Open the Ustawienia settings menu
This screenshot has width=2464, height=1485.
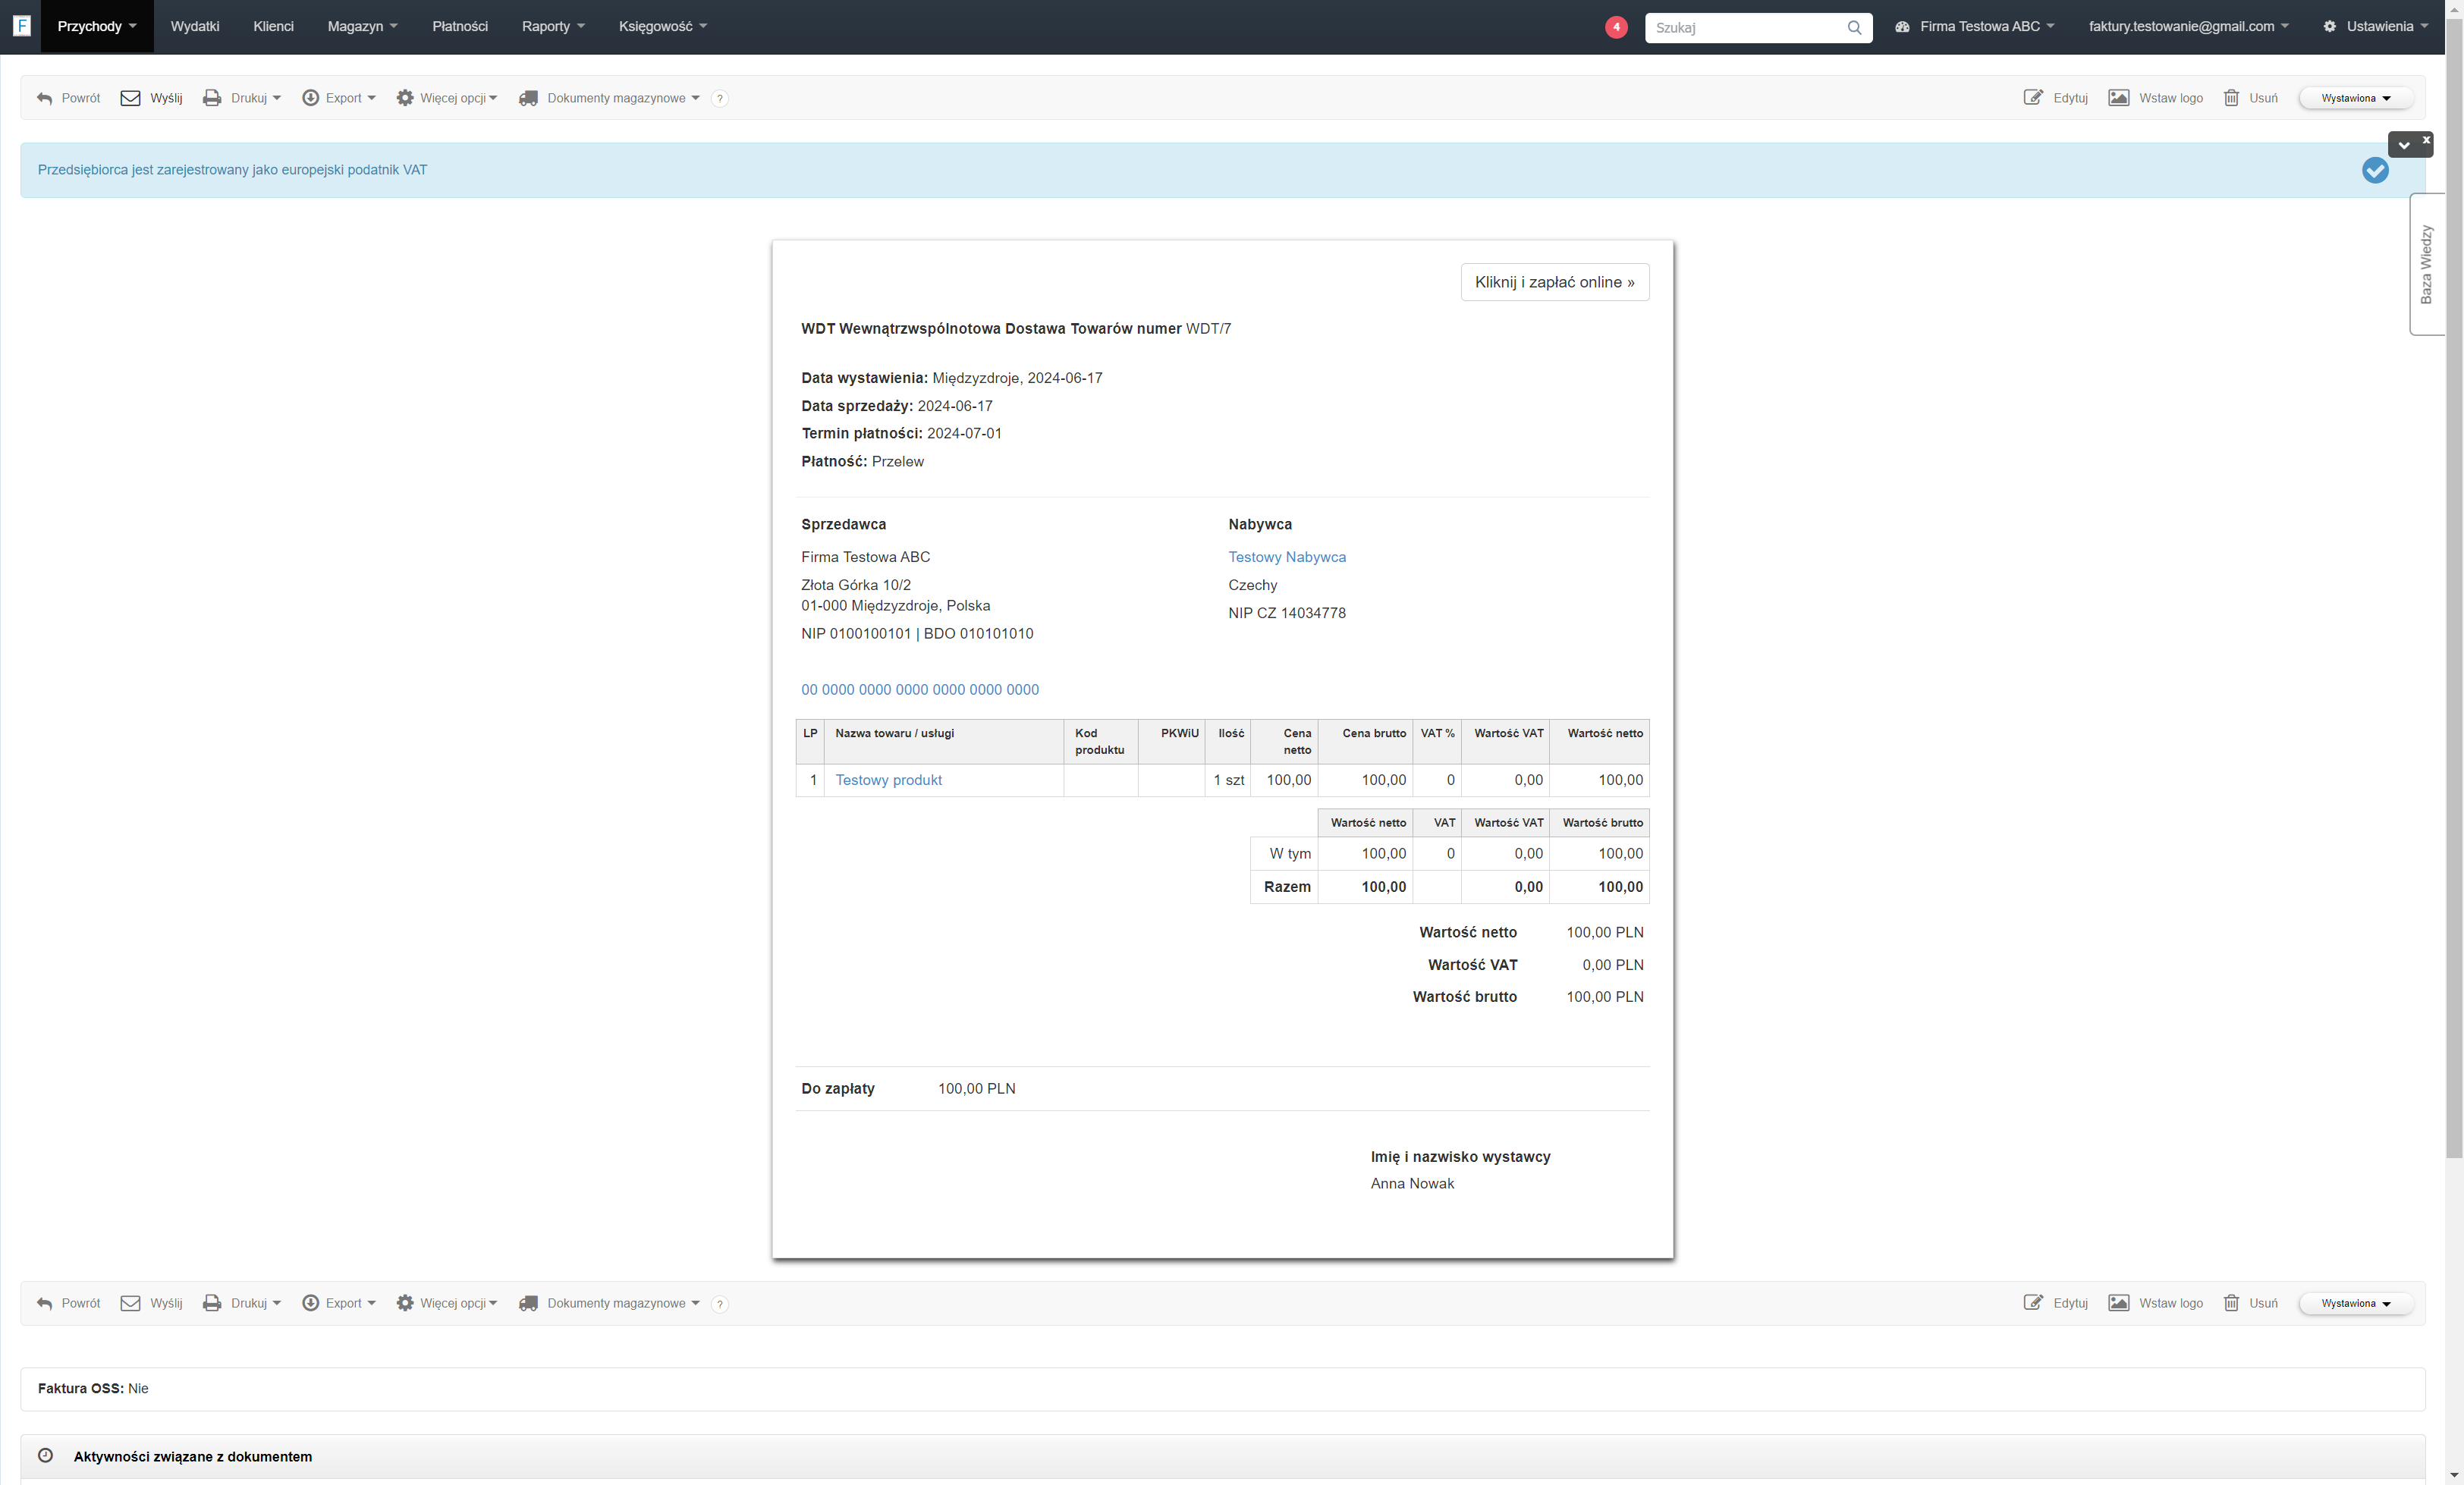2375,27
